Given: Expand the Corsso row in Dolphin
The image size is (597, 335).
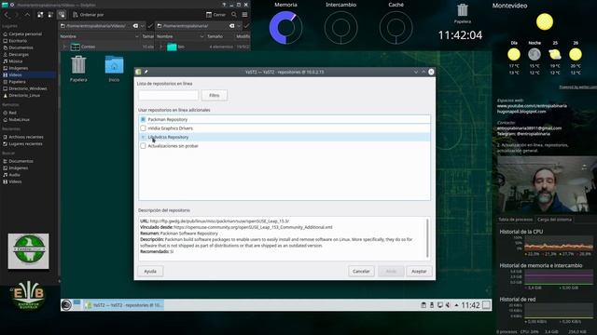Looking at the screenshot, I should pos(64,47).
